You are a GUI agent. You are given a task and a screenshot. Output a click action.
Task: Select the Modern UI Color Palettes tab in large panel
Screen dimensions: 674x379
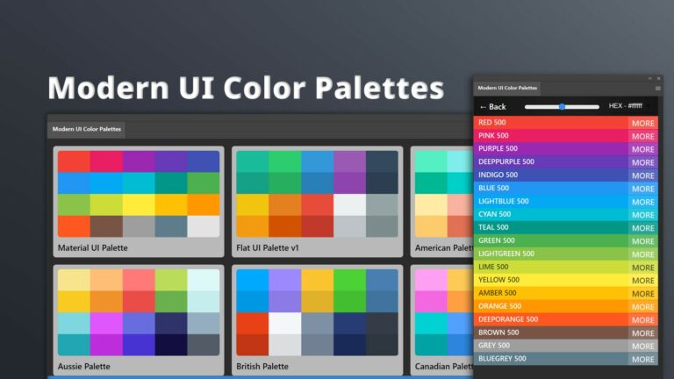click(87, 129)
